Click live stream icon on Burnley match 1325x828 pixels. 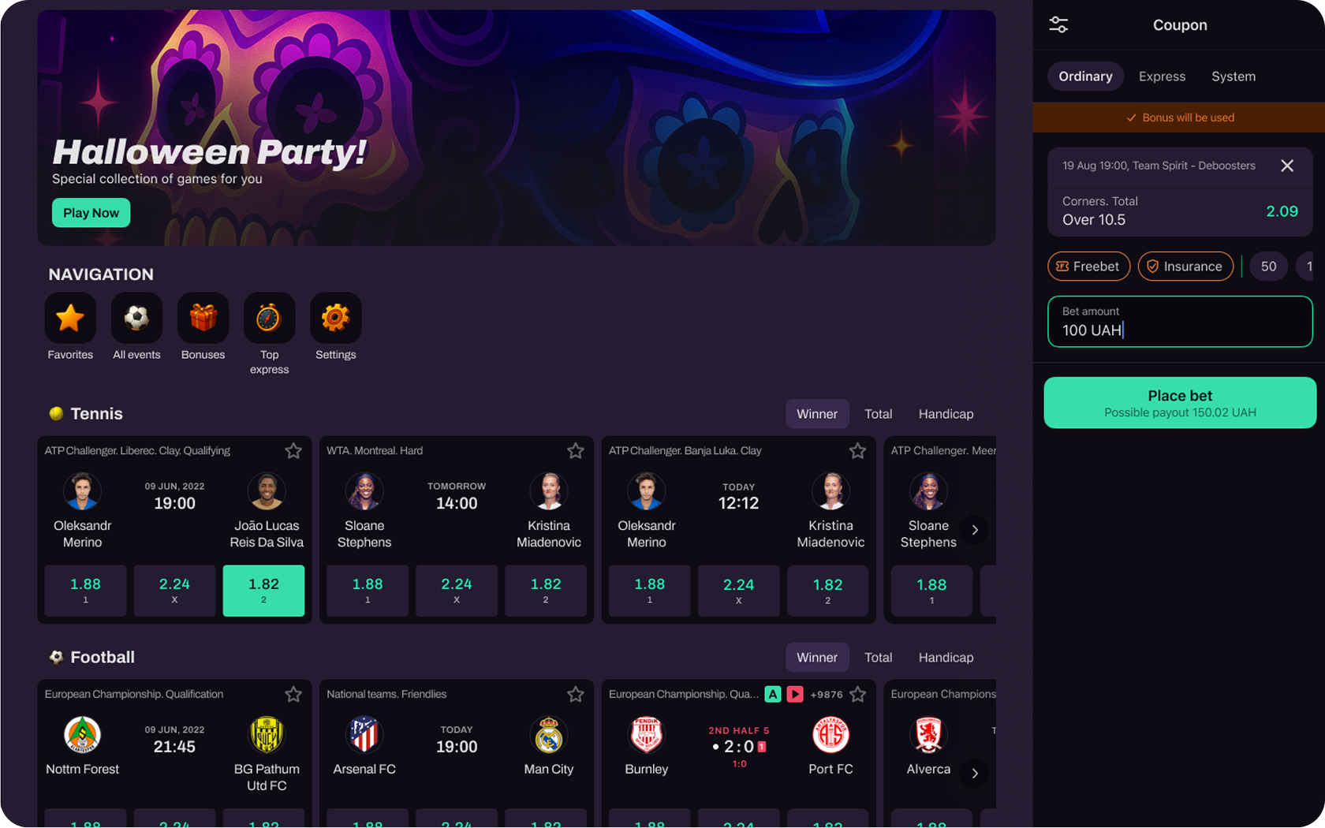[x=795, y=694]
